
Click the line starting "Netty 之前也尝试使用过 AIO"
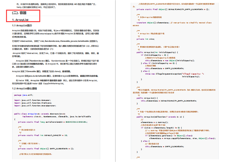pos(36,7)
